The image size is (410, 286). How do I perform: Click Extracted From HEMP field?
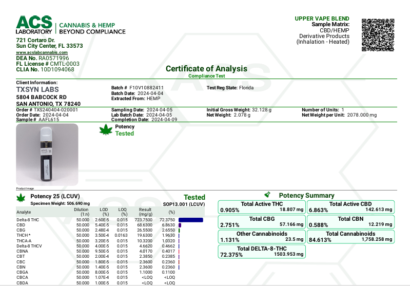135,99
